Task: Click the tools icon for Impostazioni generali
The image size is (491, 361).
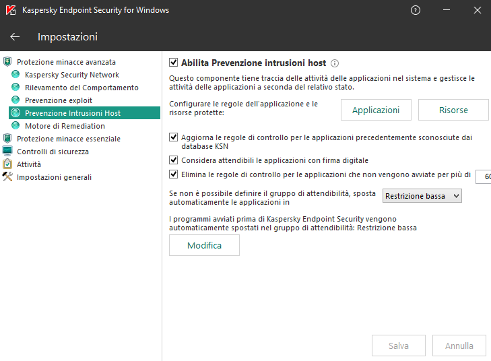Action: click(x=7, y=176)
